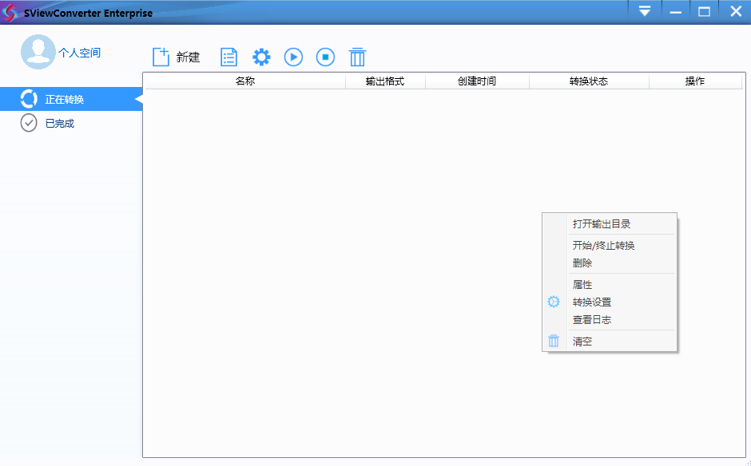Image resolution: width=751 pixels, height=466 pixels.
Task: Click the 名称 column header
Action: tap(244, 81)
